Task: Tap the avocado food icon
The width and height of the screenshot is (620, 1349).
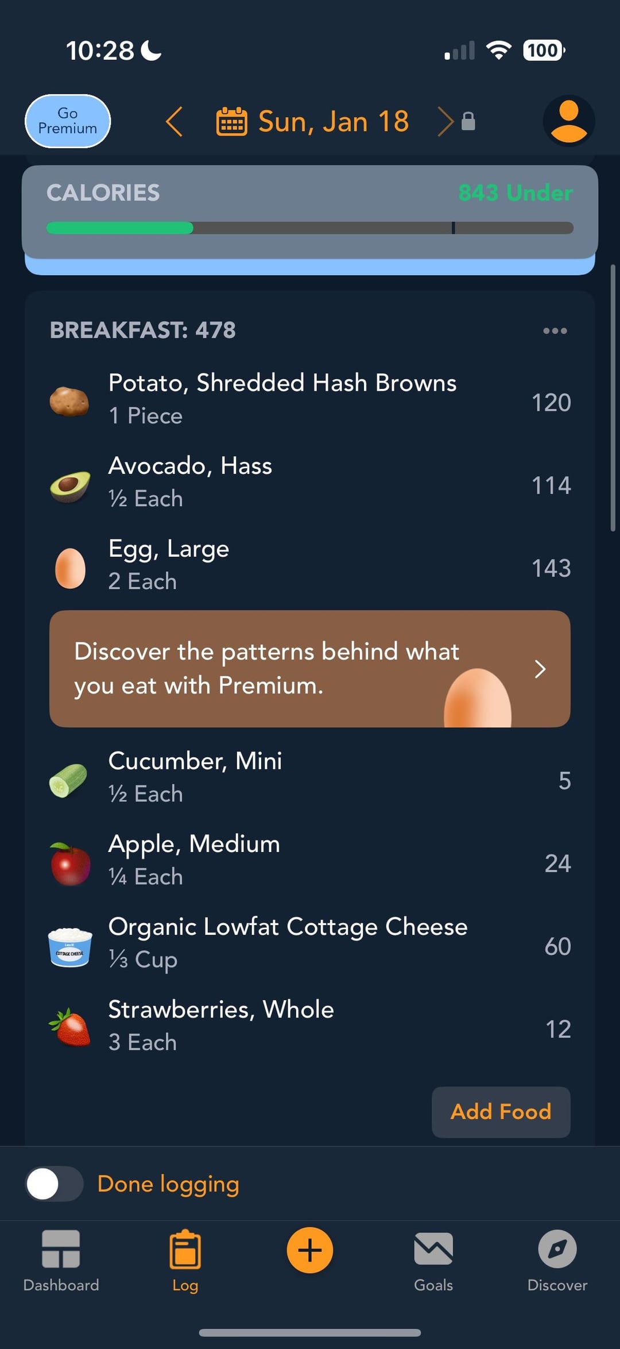Action: (69, 486)
